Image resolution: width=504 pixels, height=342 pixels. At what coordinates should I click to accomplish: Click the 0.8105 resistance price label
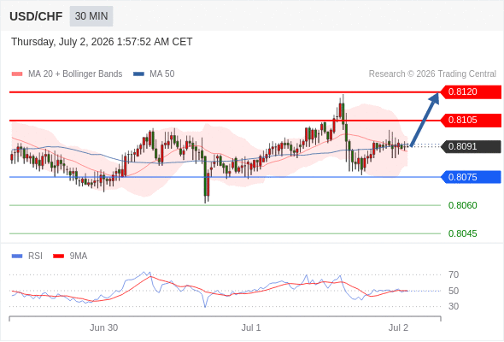pyautogui.click(x=470, y=121)
